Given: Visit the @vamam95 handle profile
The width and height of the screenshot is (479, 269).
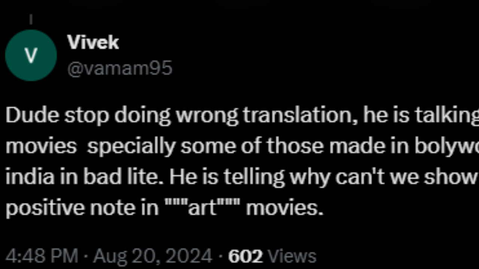Looking at the screenshot, I should click(x=120, y=69).
